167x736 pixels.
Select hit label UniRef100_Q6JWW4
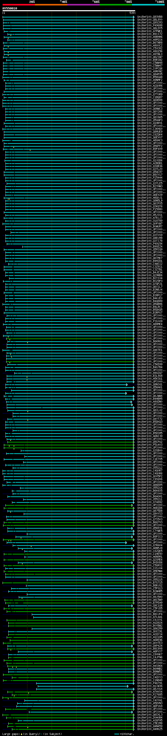(150, 396)
